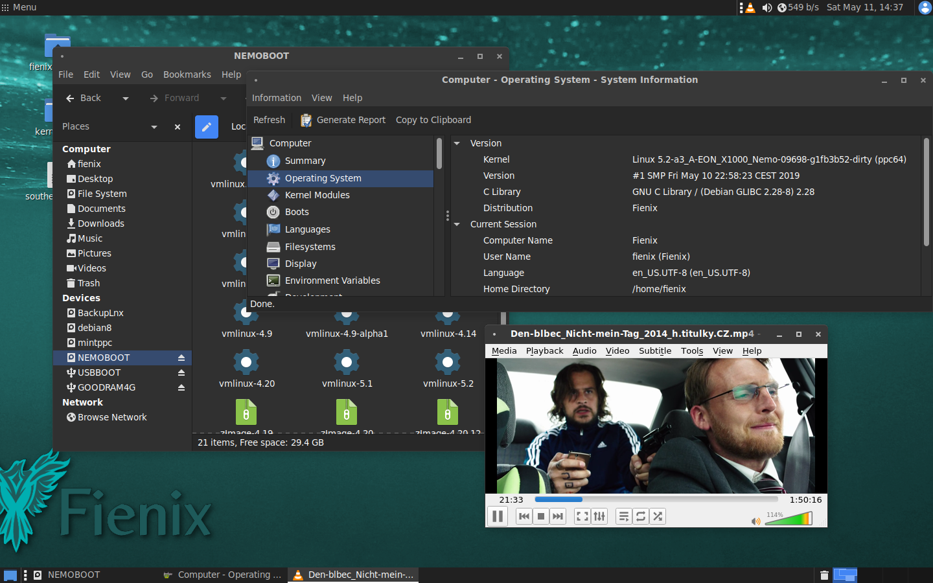Eject the NEMOBOOT device
Image resolution: width=933 pixels, height=583 pixels.
tap(181, 358)
